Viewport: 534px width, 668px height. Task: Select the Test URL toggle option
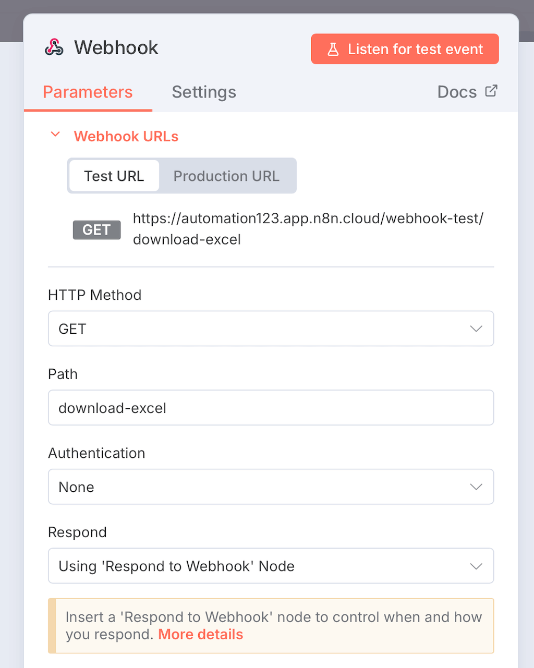114,176
